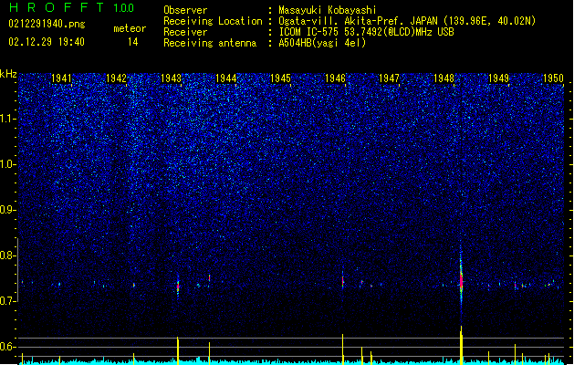Click the 'Receiving antenna' label
Image resolution: width=574 pixels, height=365 pixels.
(210, 43)
